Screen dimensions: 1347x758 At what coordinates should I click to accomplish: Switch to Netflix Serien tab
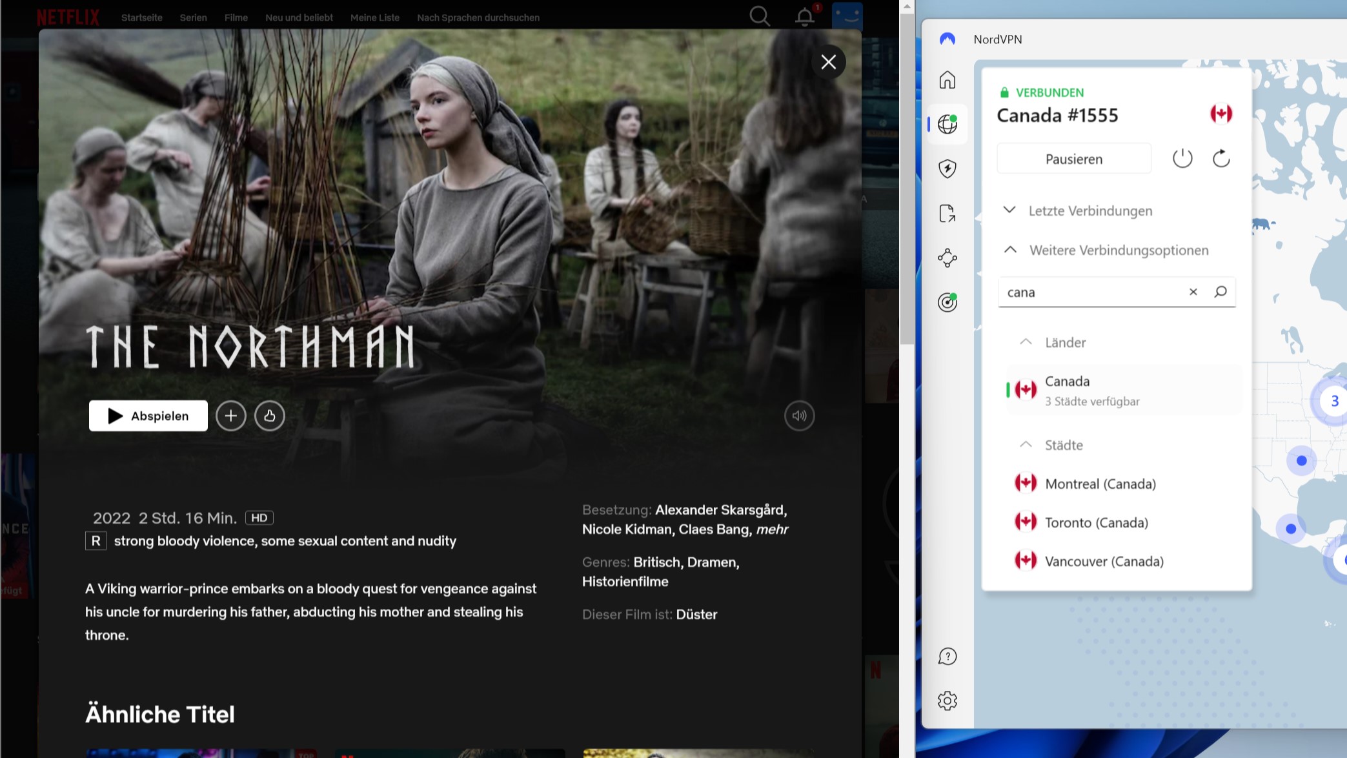(193, 17)
